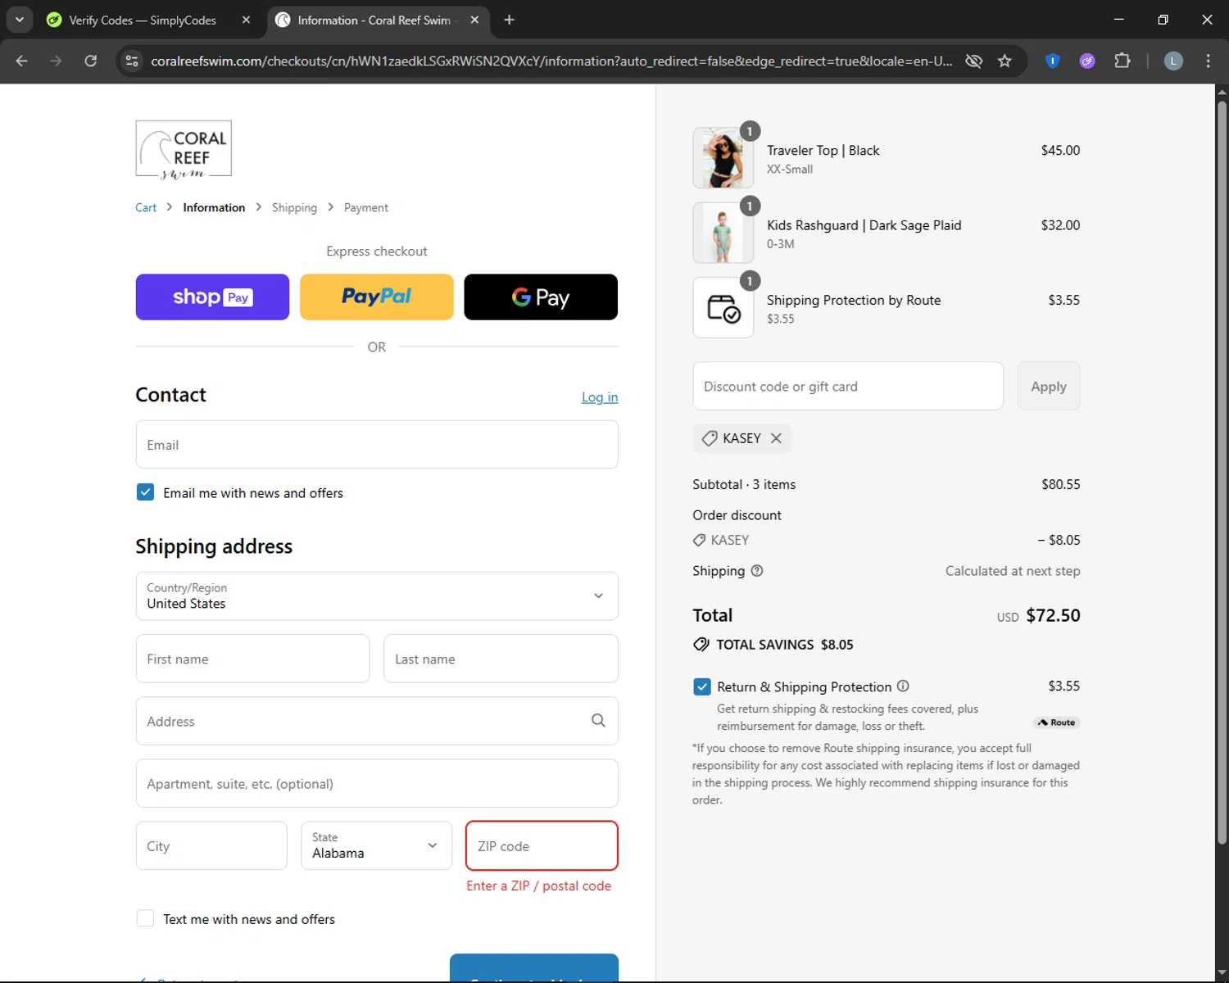Remove the KASEY discount code
Screen dimensions: 1229x983
click(776, 438)
